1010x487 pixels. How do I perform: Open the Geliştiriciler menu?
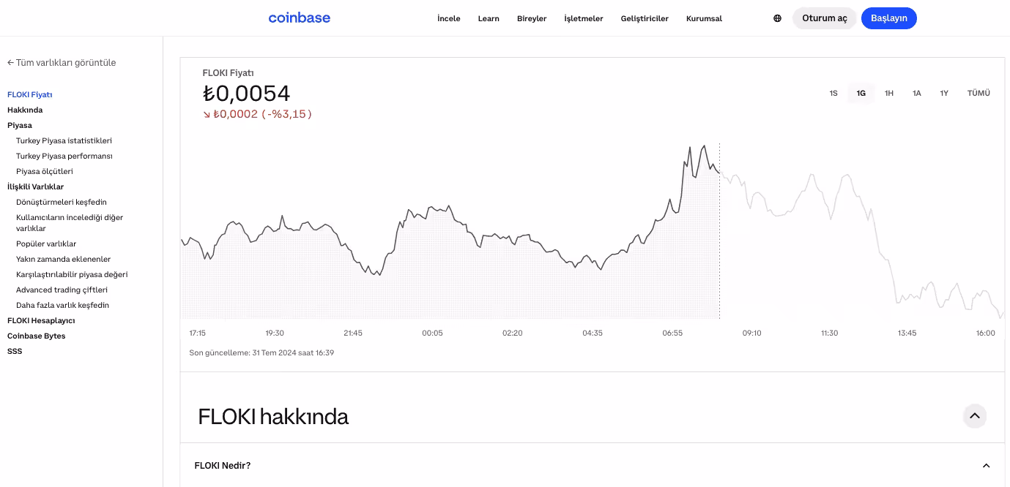644,19
